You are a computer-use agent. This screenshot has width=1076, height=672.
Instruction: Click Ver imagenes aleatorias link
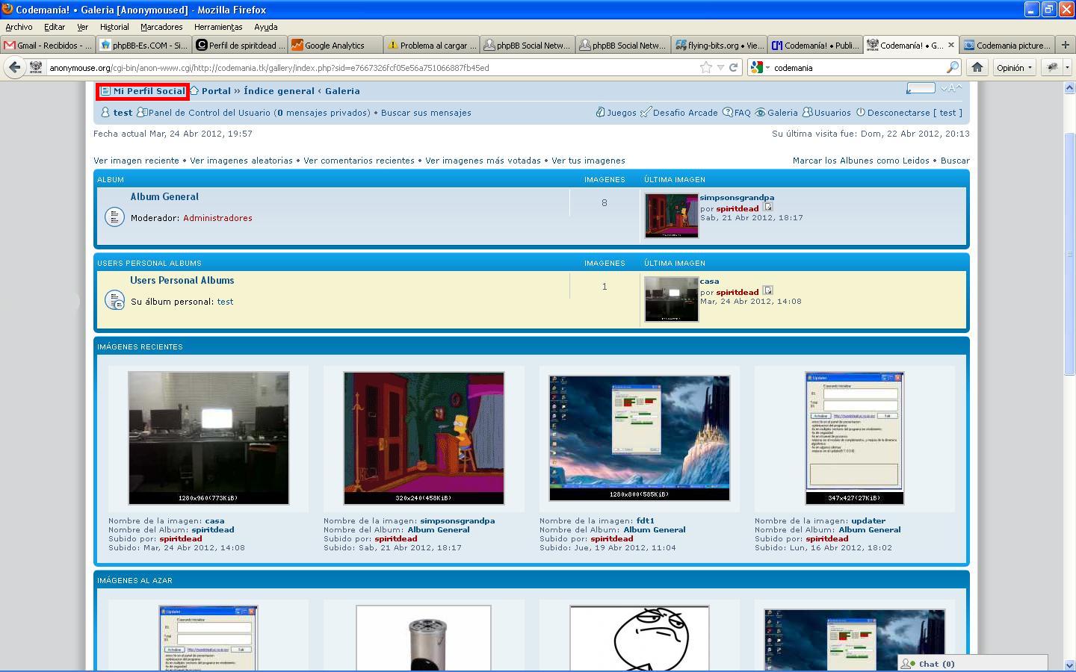[241, 161]
